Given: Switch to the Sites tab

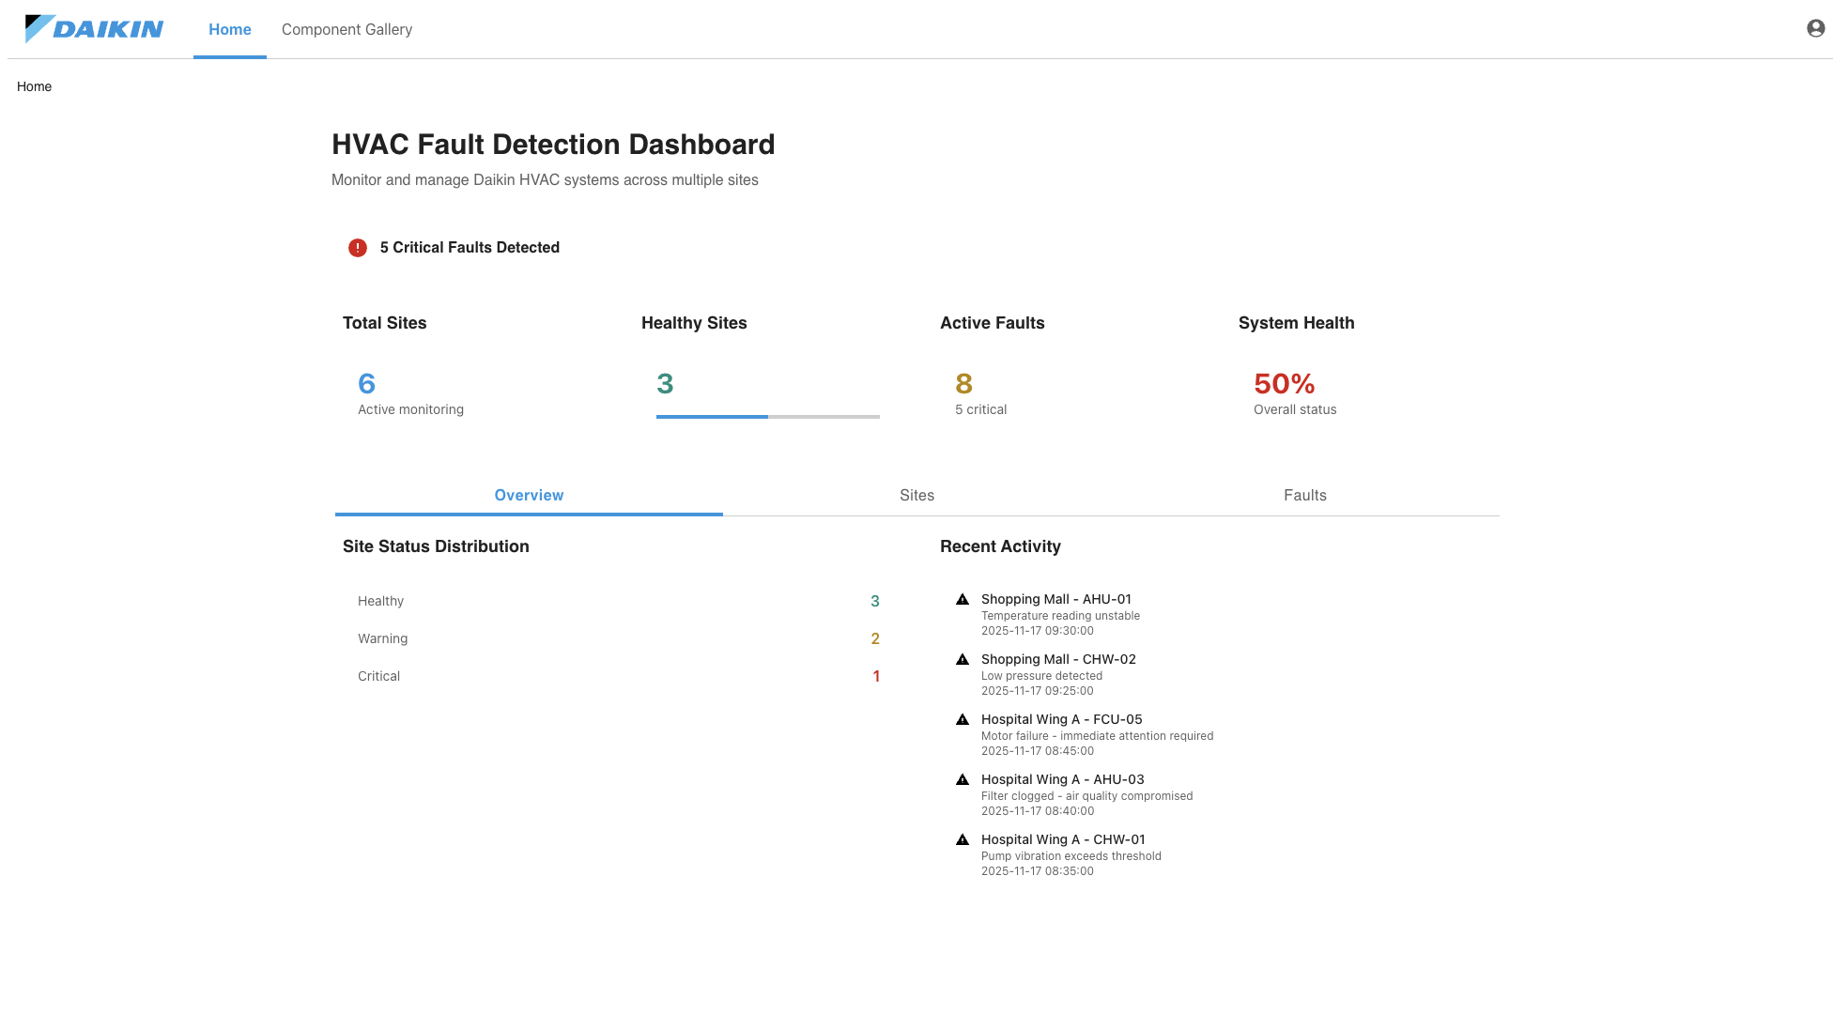Looking at the screenshot, I should [x=916, y=495].
